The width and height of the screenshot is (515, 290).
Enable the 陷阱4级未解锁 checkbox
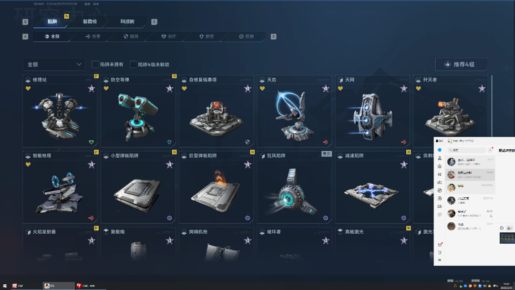click(x=133, y=64)
